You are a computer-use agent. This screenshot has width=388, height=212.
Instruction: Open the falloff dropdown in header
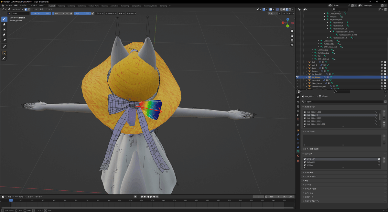click(122, 14)
